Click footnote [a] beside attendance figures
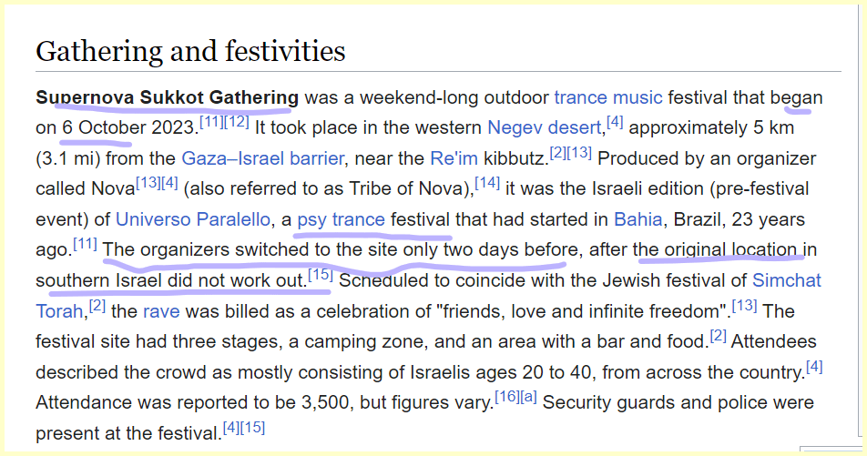The image size is (867, 456). click(x=527, y=397)
